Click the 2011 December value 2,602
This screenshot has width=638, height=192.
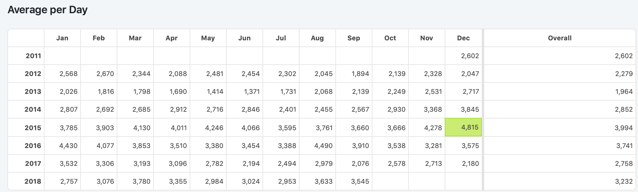470,56
